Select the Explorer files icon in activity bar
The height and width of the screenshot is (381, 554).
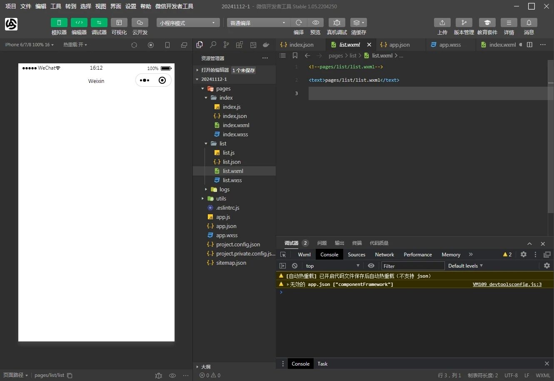200,45
